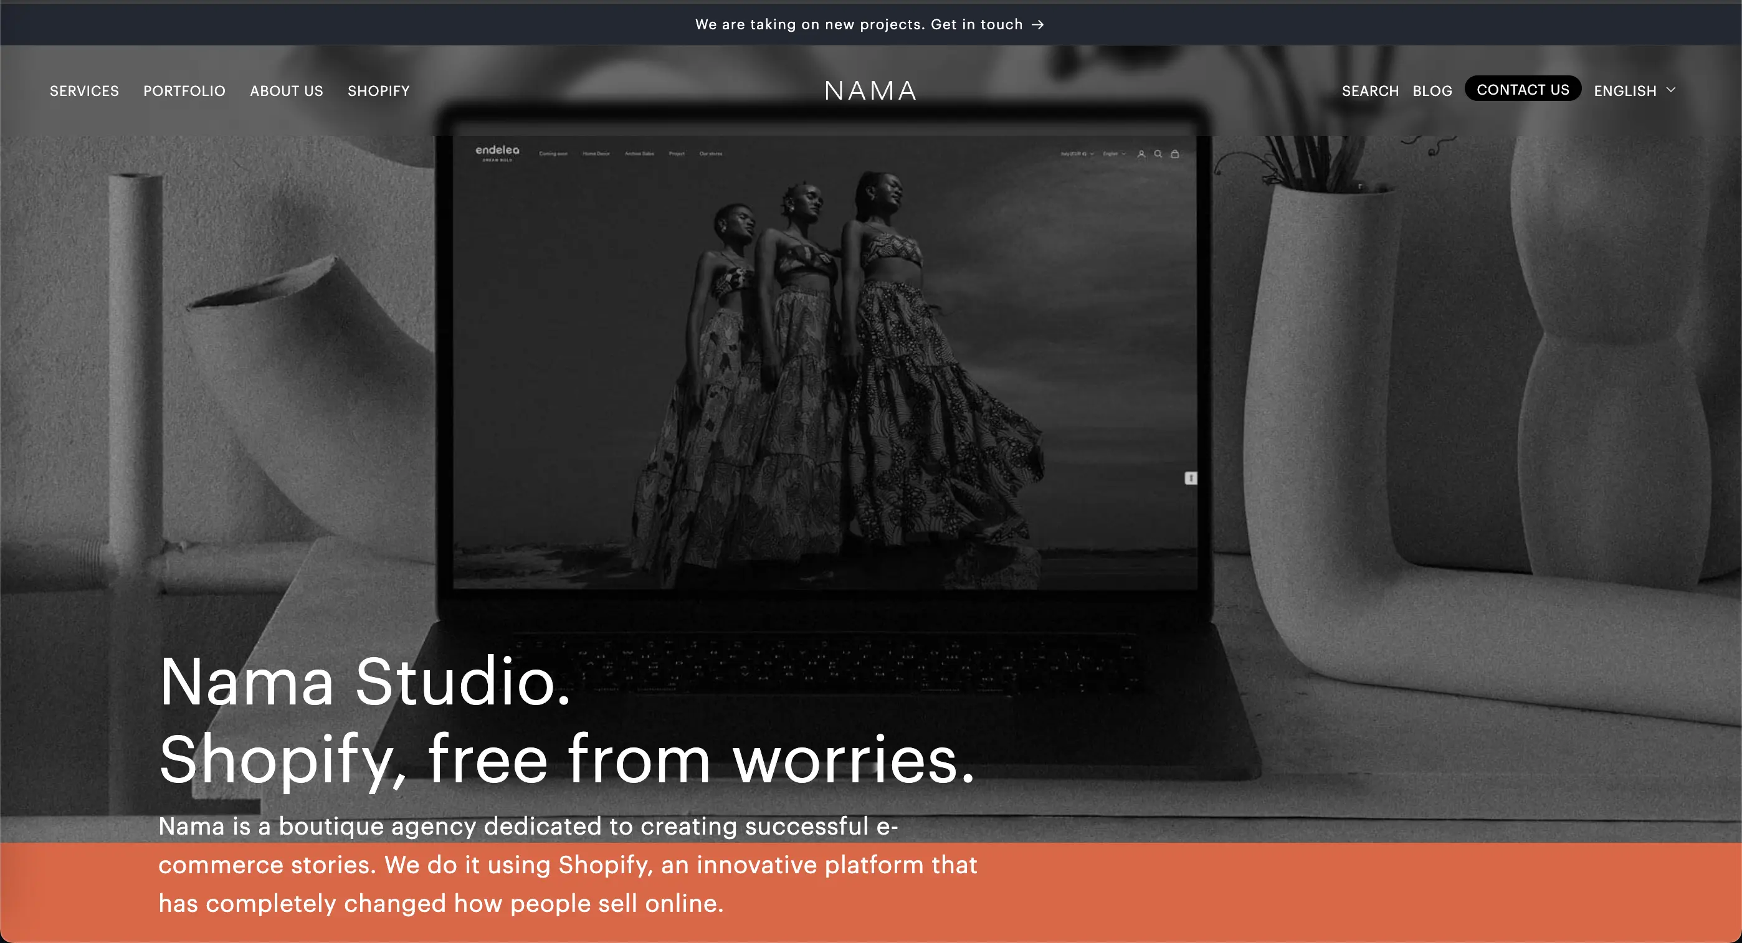This screenshot has width=1742, height=943.
Task: Click the Contact Us button
Action: [1522, 89]
